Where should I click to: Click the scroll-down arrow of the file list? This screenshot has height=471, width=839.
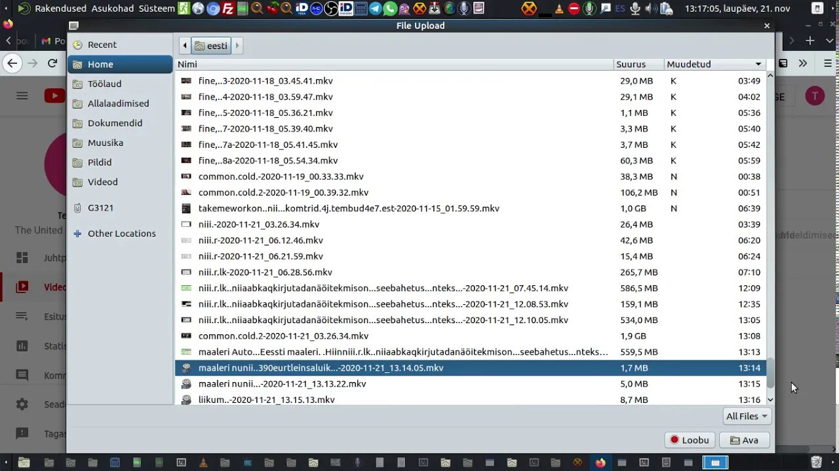coord(770,400)
